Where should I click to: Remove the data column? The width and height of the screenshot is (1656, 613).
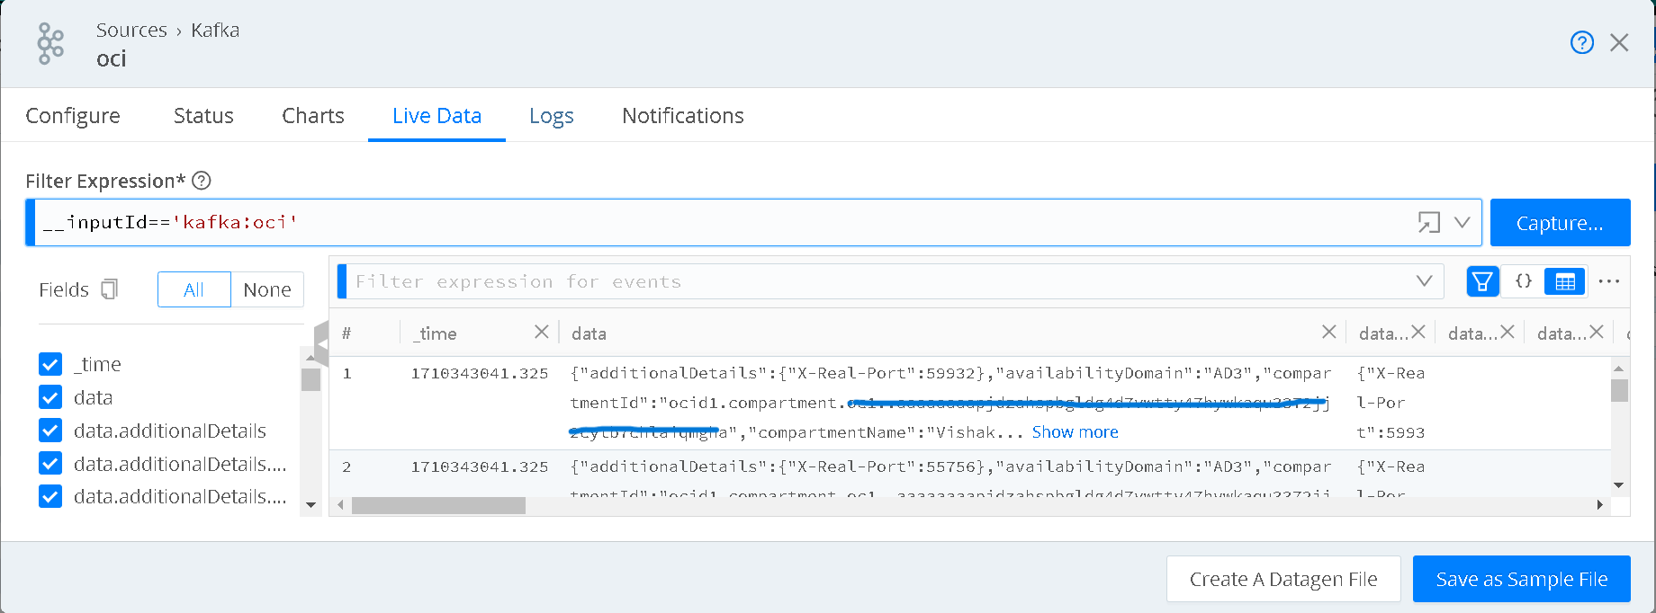coord(1328,332)
